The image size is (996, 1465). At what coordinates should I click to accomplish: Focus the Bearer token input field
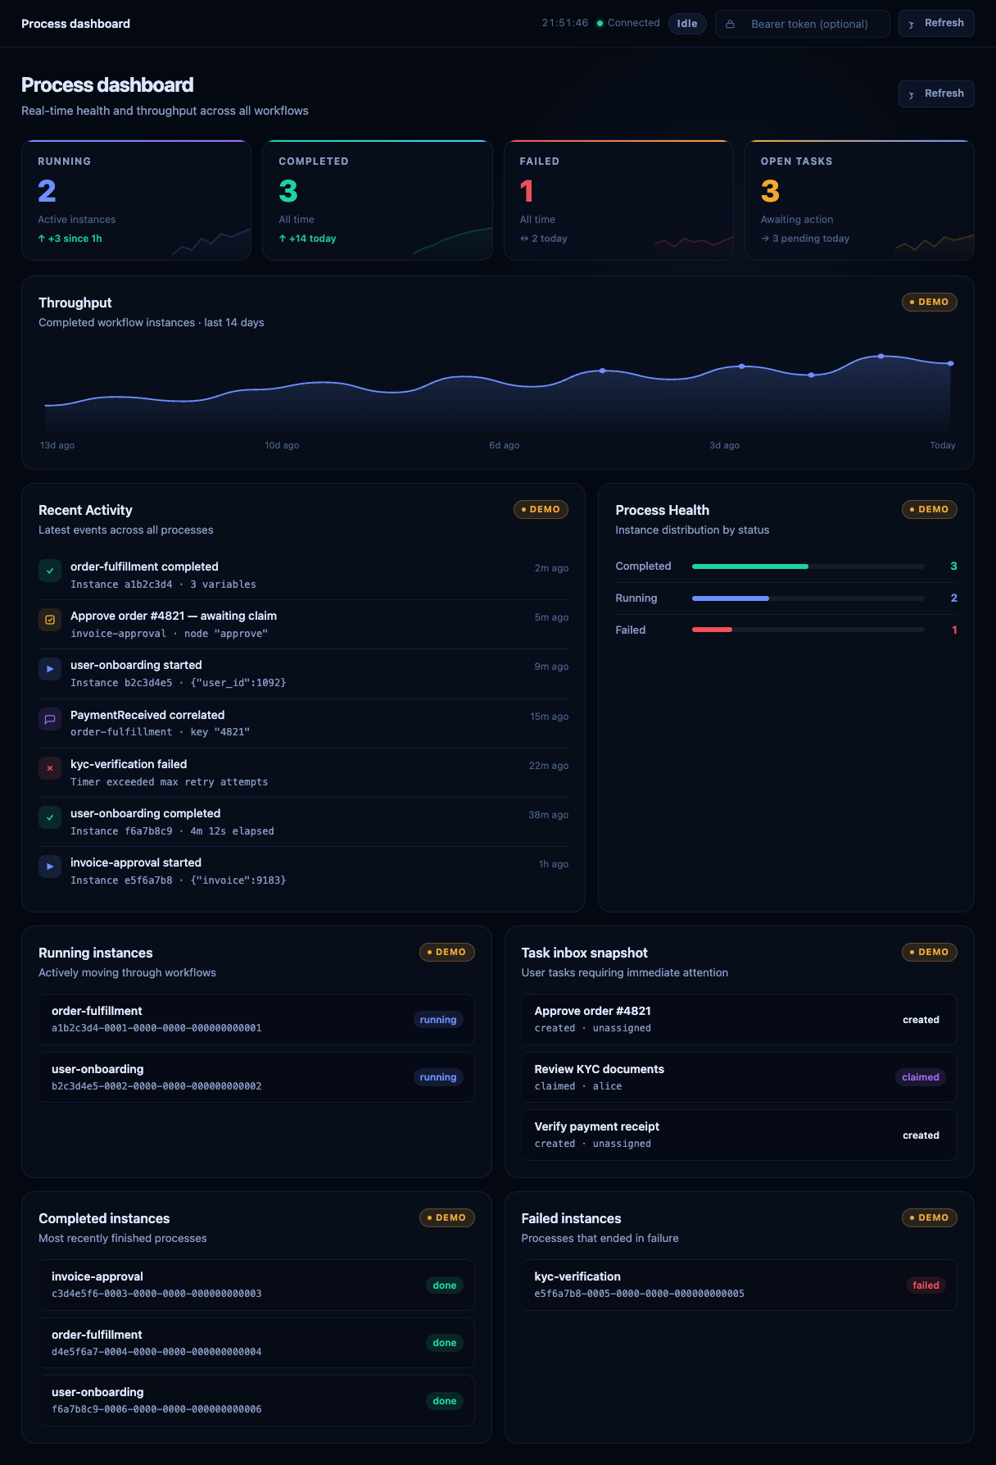(x=803, y=24)
